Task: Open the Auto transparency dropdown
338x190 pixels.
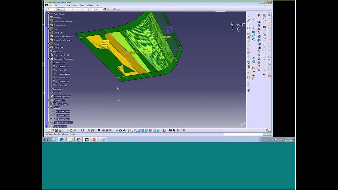Action: point(60,9)
